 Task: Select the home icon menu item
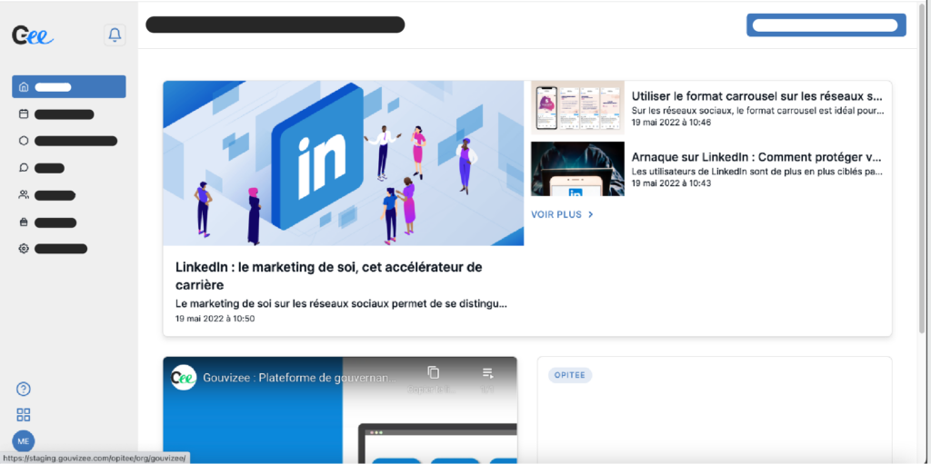coord(69,86)
